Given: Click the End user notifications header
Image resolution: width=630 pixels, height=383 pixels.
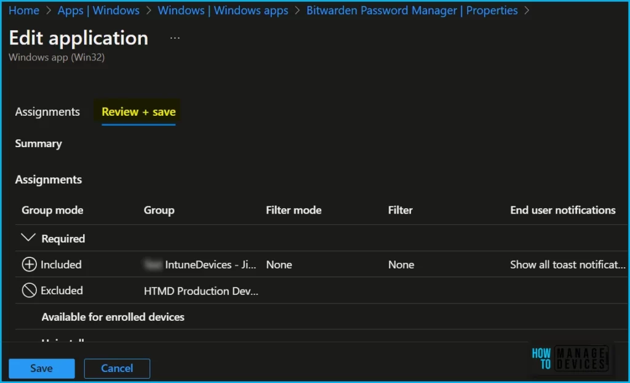Looking at the screenshot, I should [x=563, y=210].
